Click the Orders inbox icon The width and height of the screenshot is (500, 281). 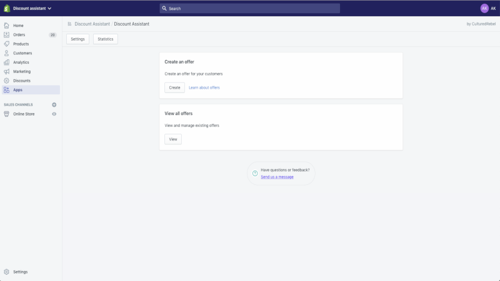6,35
